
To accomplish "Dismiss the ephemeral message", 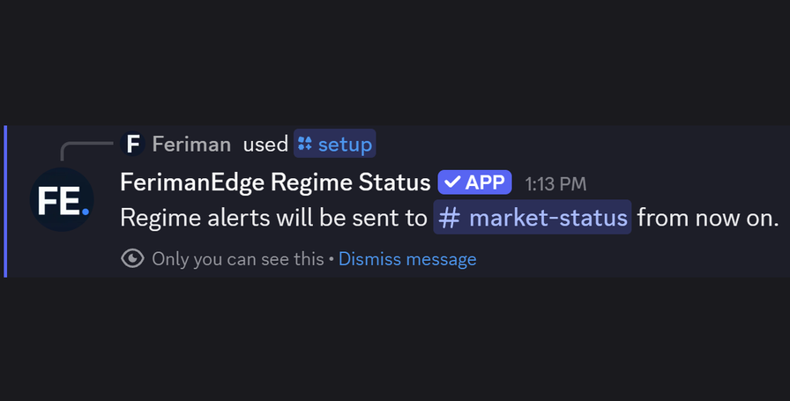I will click(407, 259).
